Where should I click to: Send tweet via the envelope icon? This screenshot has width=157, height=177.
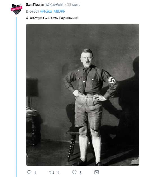(97, 172)
